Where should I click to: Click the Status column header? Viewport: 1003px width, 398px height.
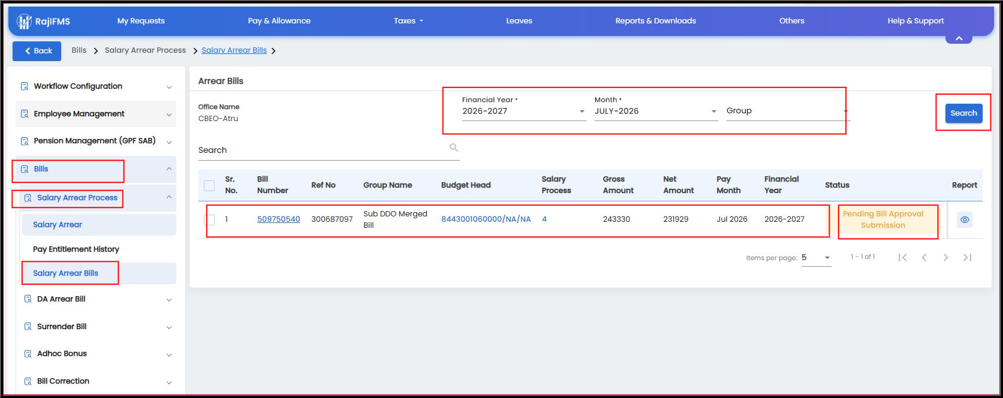(837, 185)
